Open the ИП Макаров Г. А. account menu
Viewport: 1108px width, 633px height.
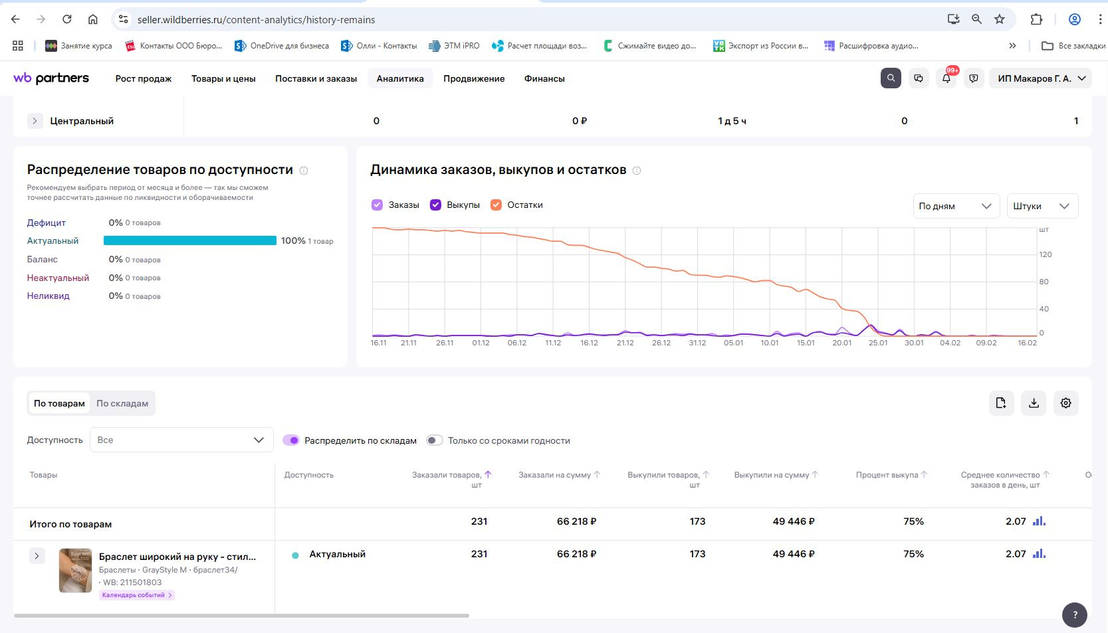[1041, 78]
